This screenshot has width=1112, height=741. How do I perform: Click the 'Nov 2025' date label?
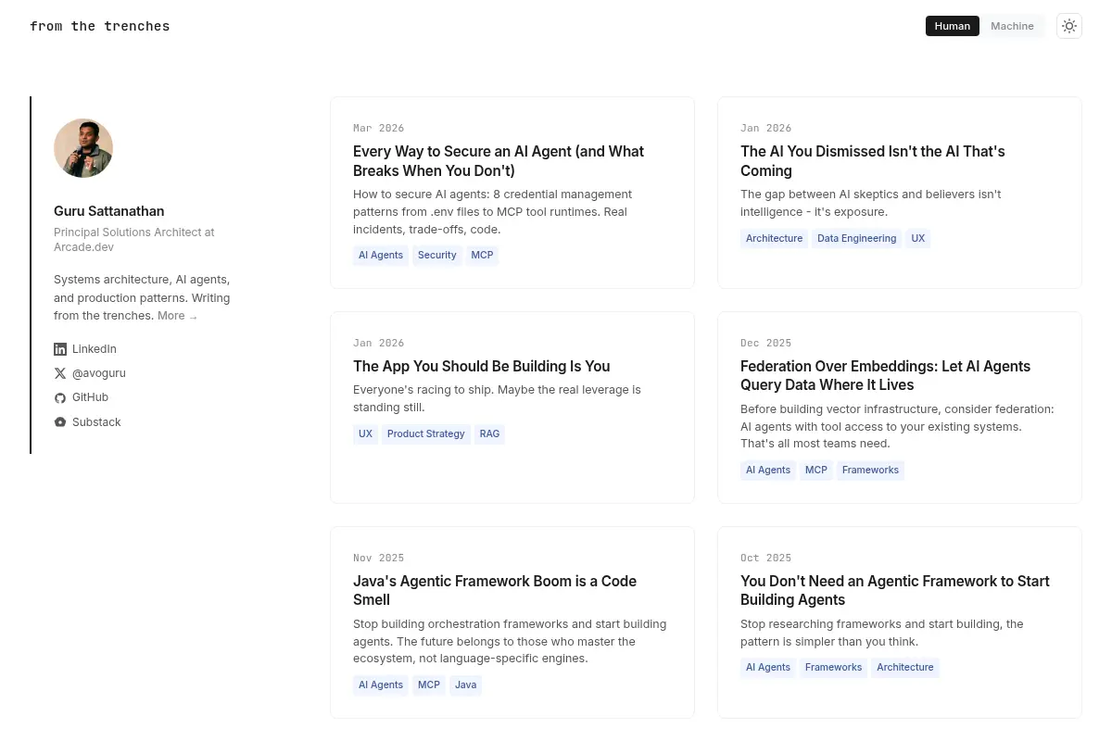[378, 558]
